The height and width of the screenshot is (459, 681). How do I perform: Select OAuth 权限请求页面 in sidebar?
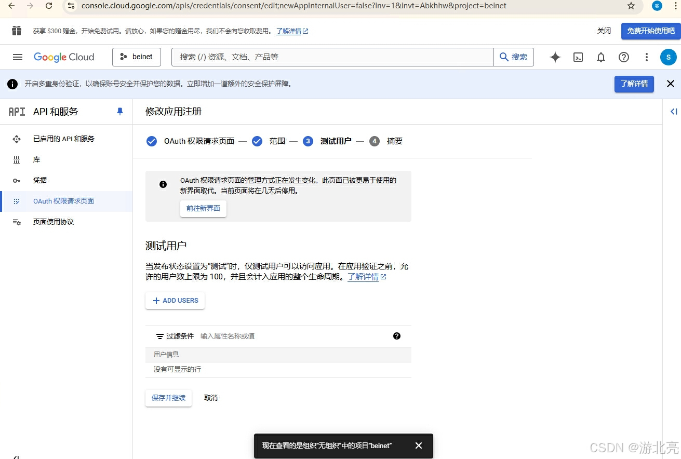coord(66,201)
